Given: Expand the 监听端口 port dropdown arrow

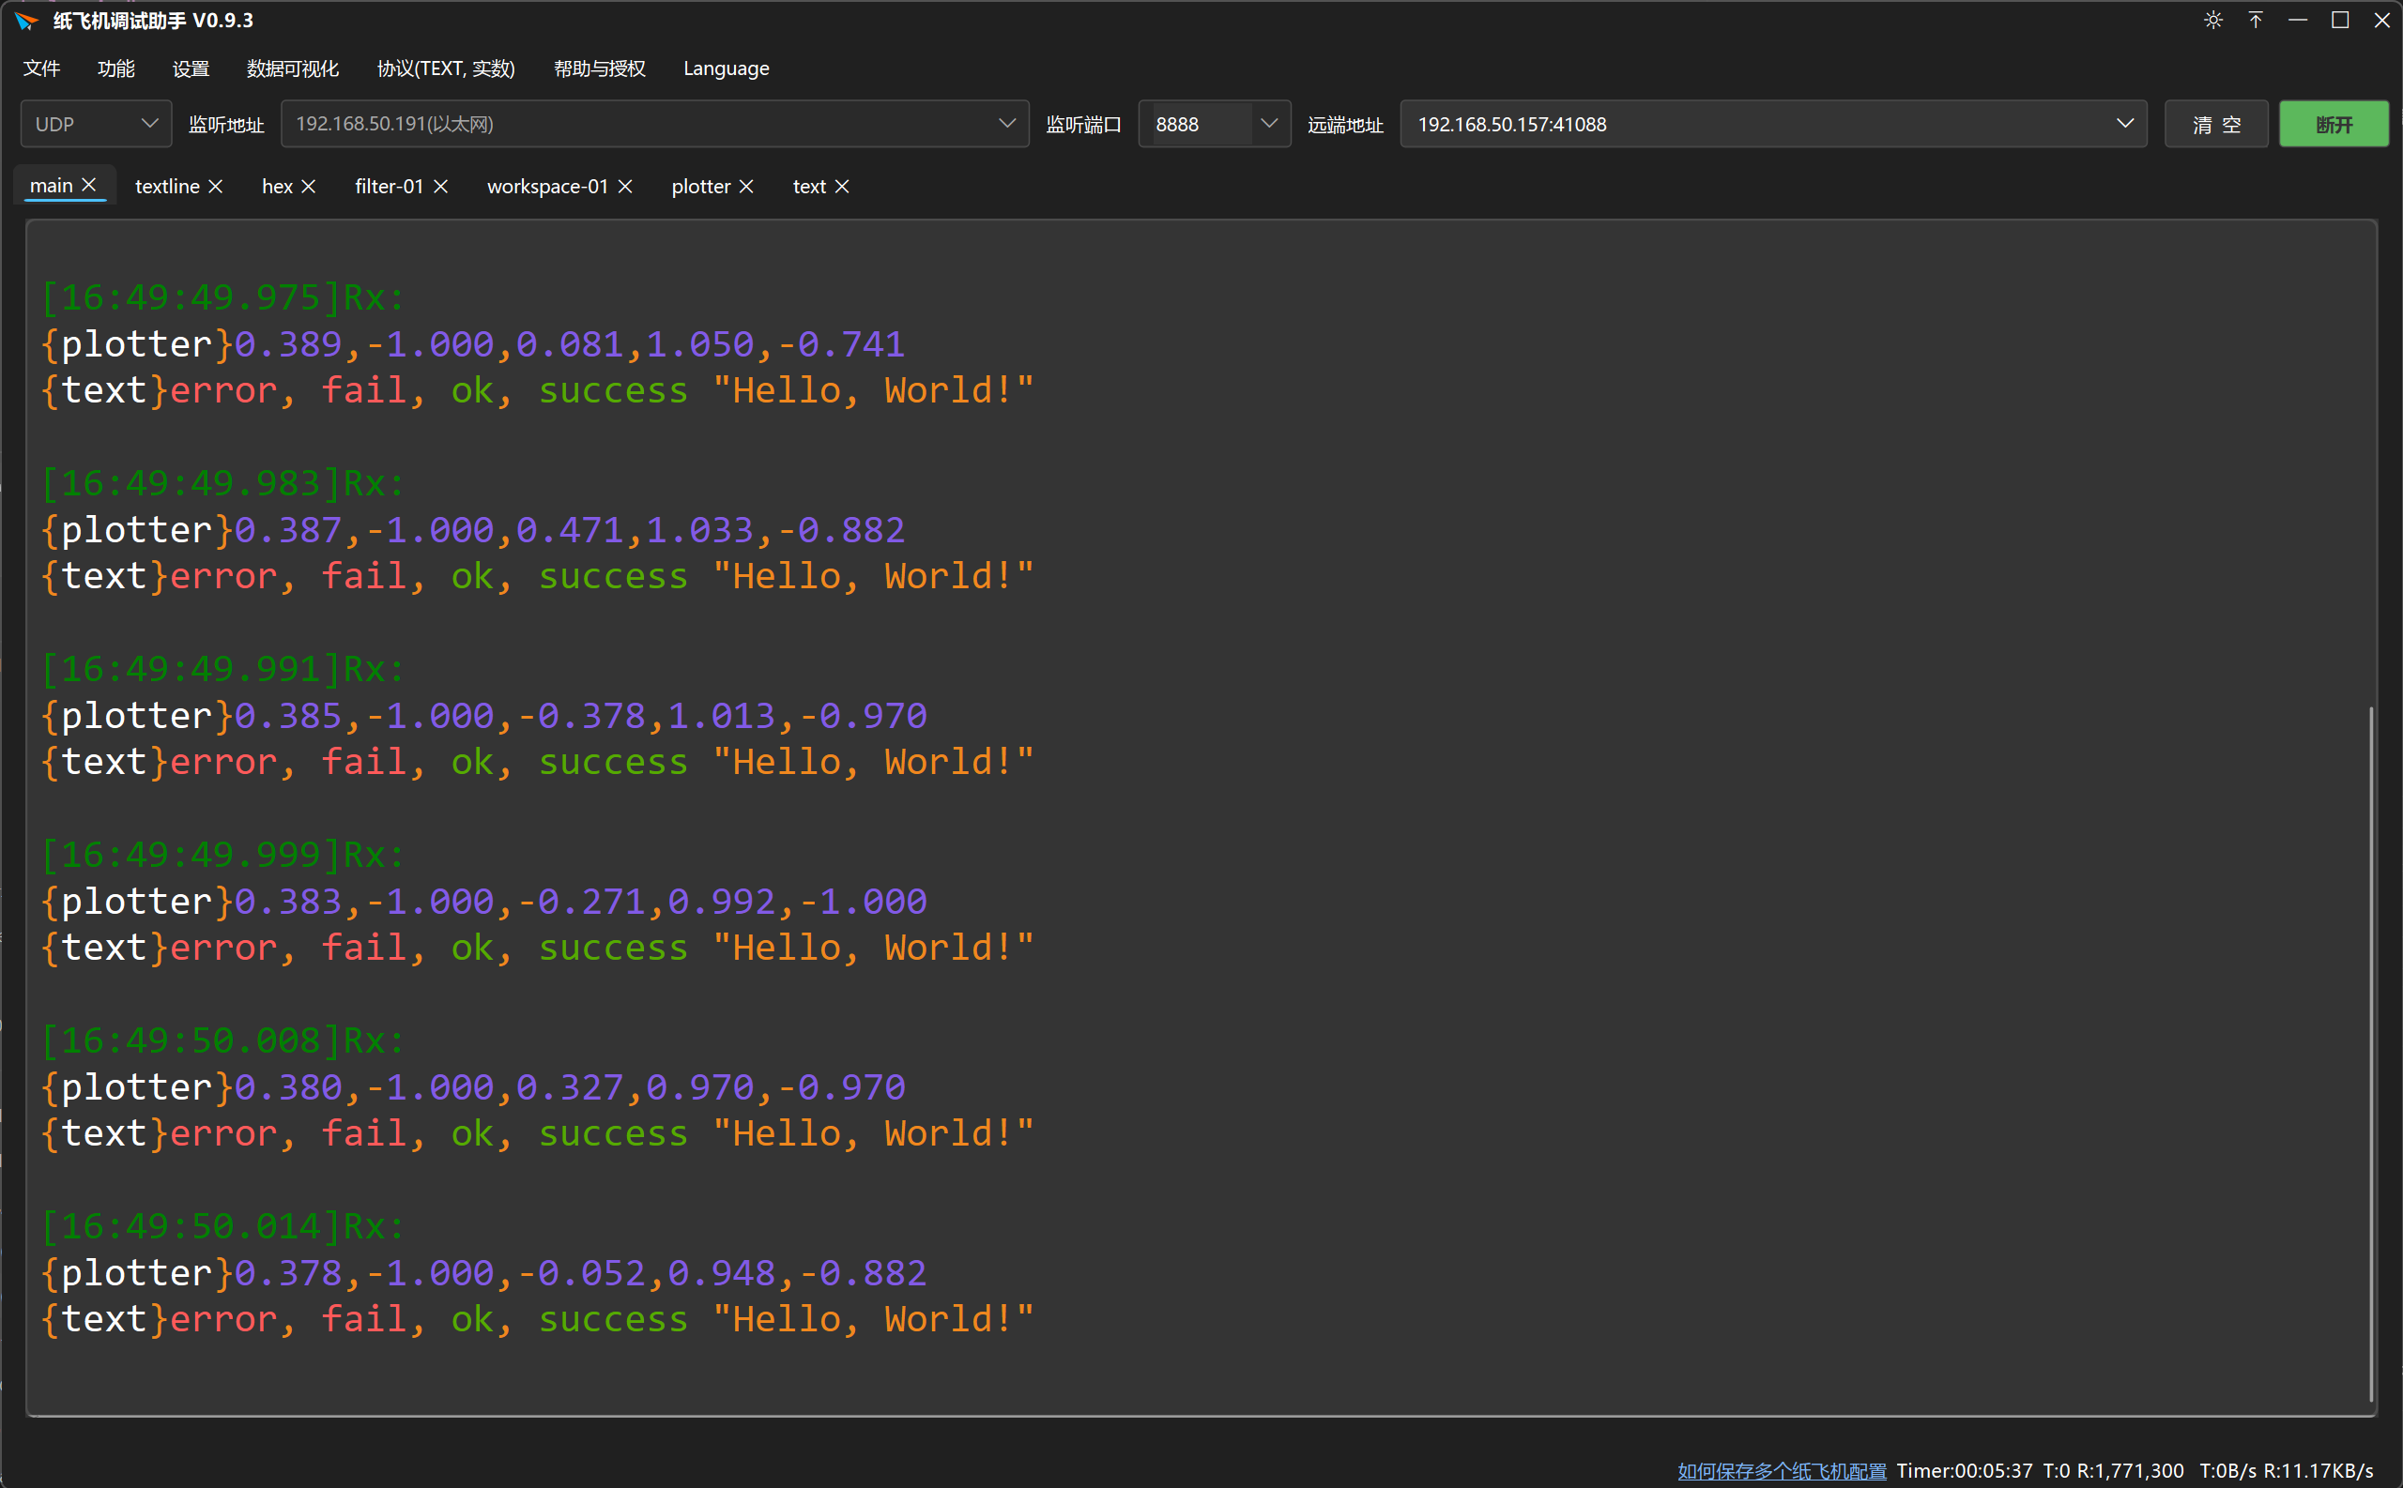Looking at the screenshot, I should coord(1269,124).
